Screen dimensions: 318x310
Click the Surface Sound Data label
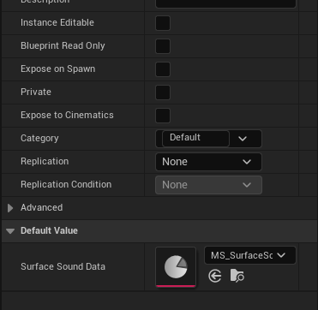63,266
